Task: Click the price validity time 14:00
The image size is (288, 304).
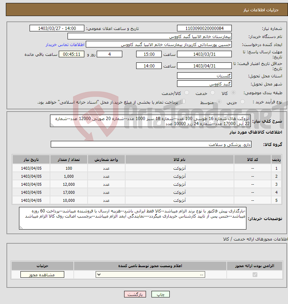Action: point(149,66)
